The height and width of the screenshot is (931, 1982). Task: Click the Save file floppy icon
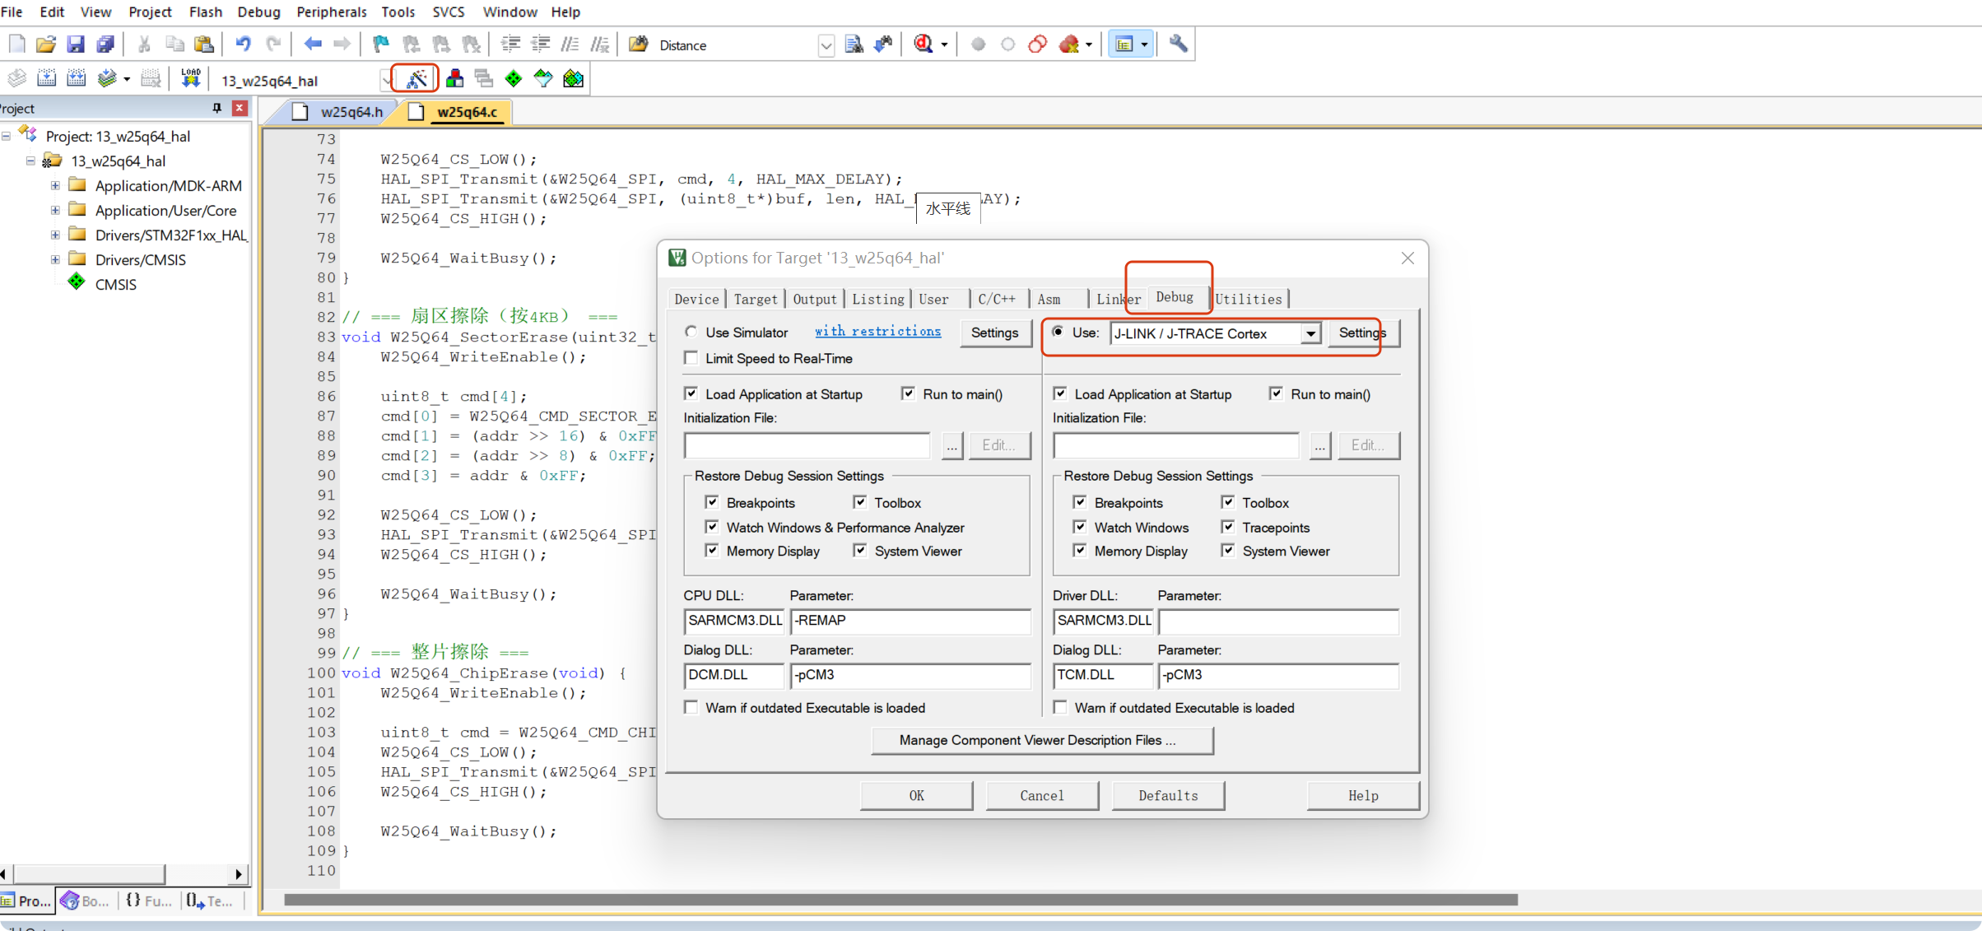tap(76, 44)
